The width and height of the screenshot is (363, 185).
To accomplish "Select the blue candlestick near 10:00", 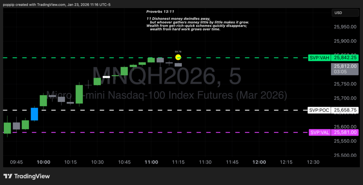I will 34,114.
